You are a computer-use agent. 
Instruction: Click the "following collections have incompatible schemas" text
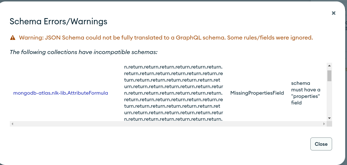click(83, 52)
